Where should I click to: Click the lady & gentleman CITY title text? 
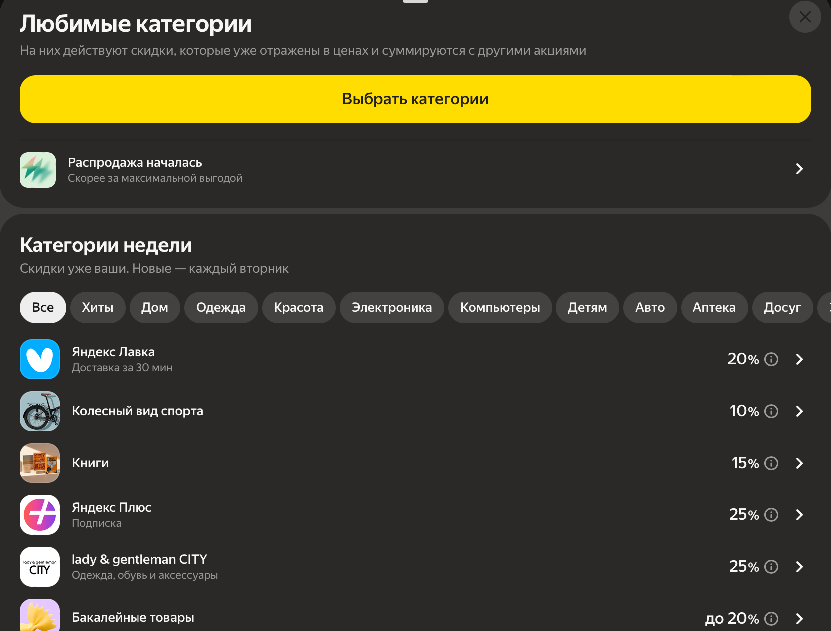pyautogui.click(x=139, y=559)
